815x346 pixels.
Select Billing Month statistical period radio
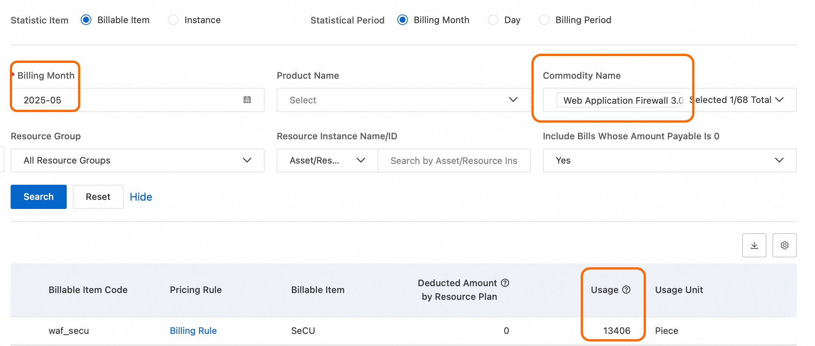point(403,20)
